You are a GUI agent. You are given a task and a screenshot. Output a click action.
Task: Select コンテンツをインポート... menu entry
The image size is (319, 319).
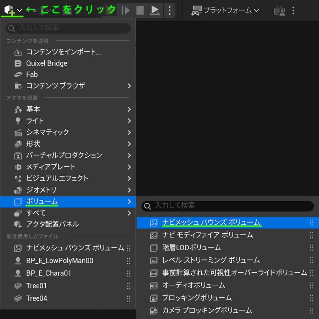click(x=63, y=52)
